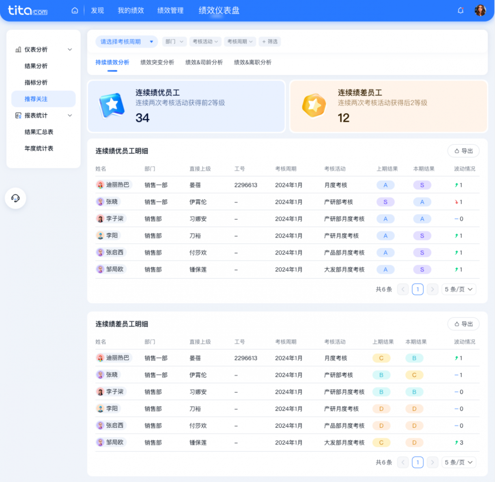Open 绩效管理 in the top menu
This screenshot has width=495, height=482.
(x=170, y=11)
